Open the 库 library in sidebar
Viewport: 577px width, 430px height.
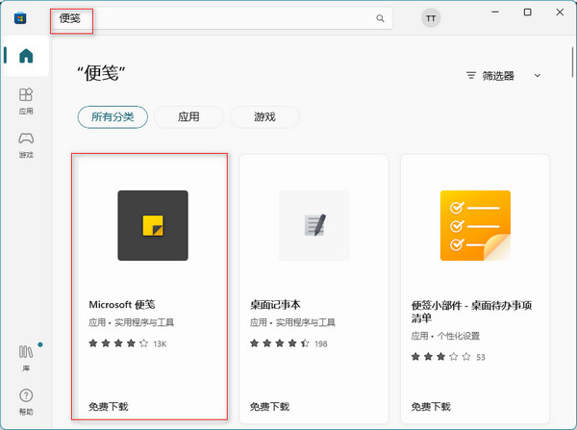click(26, 358)
